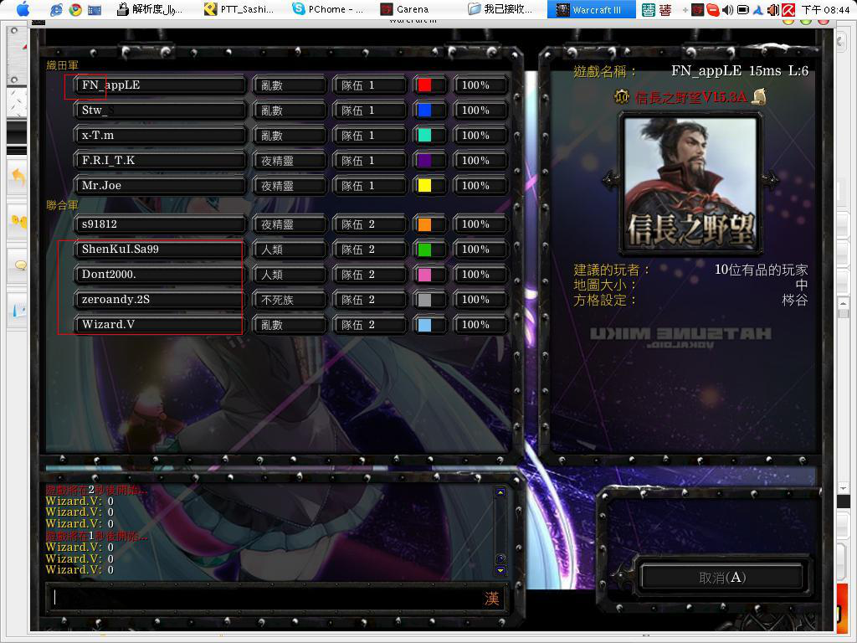857x643 pixels.
Task: Click the 取消(A) cancel button
Action: pyautogui.click(x=721, y=578)
